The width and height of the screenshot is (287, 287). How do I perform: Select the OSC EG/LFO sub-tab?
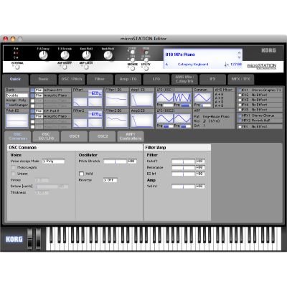tap(46, 136)
